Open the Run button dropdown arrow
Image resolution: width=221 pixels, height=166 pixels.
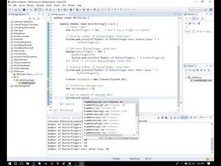tap(67, 10)
